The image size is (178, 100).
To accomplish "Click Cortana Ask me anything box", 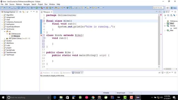I will point(28,97).
